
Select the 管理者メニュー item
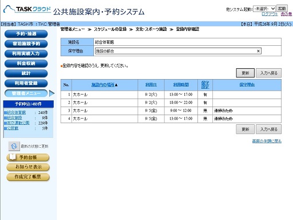pos(26,93)
